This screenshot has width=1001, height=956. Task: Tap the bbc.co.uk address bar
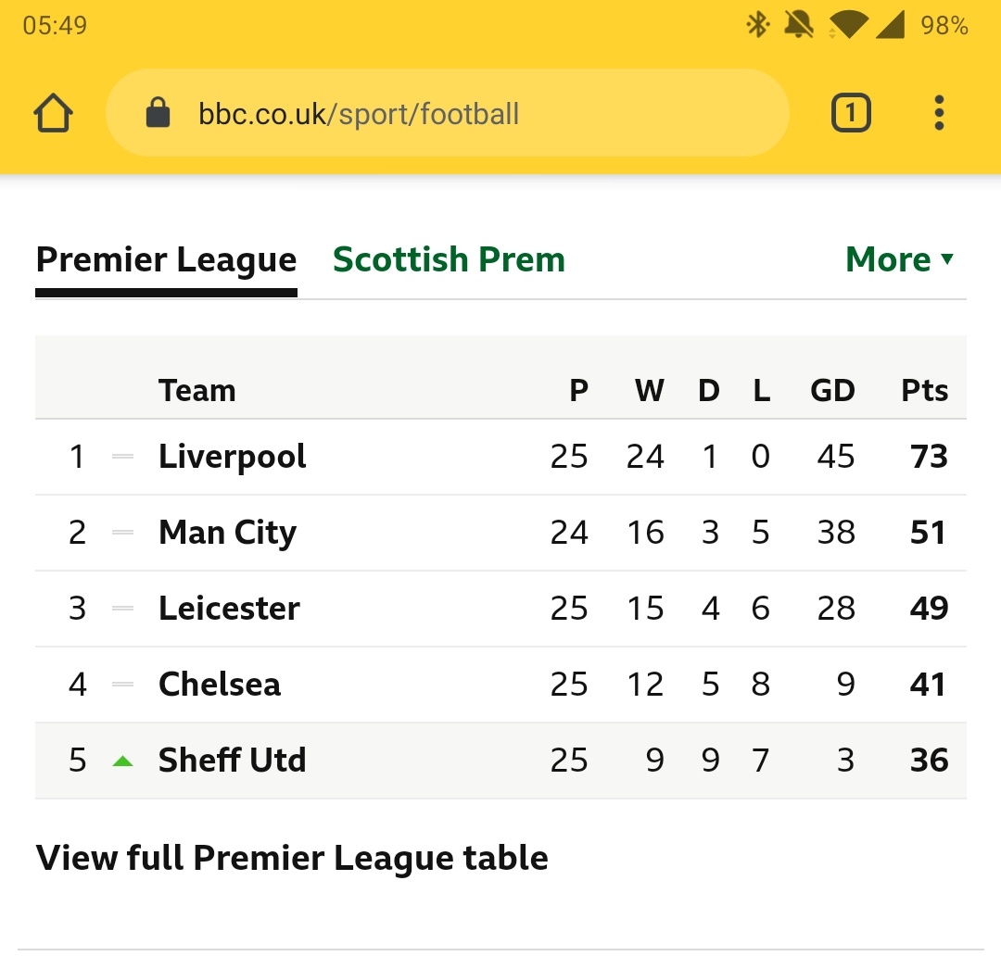click(445, 114)
